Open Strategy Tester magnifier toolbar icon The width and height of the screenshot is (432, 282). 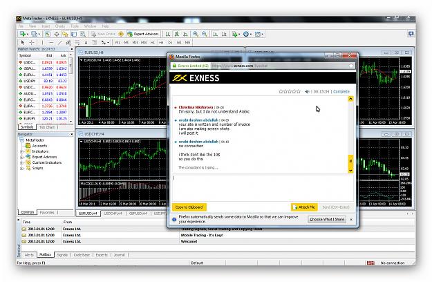click(x=83, y=34)
